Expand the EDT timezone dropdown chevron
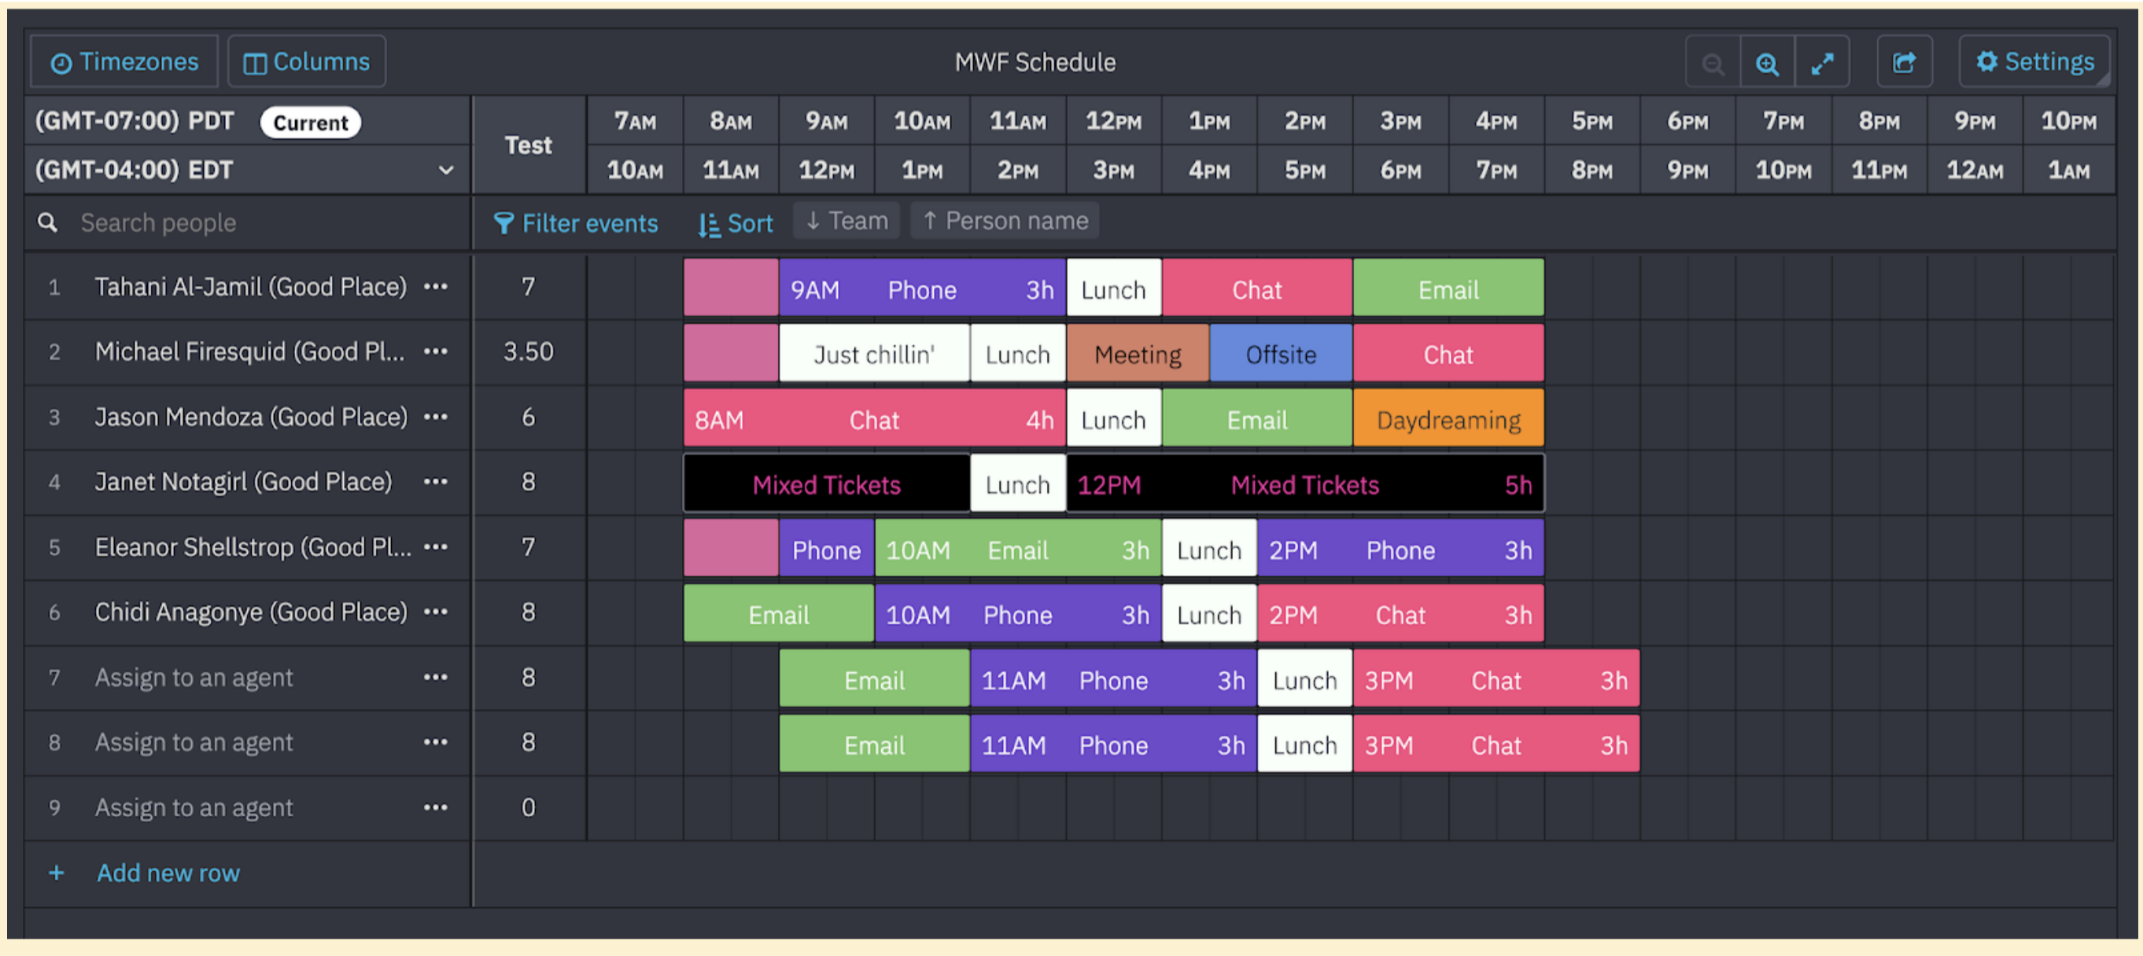 tap(446, 170)
